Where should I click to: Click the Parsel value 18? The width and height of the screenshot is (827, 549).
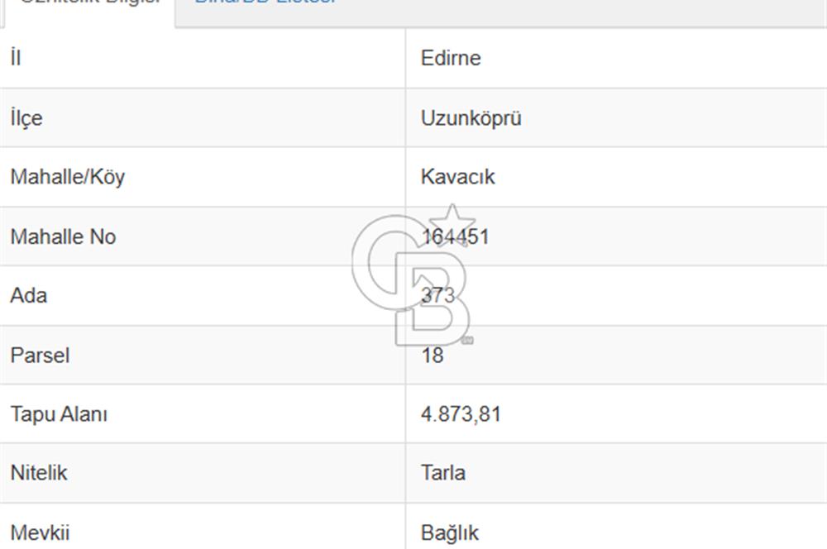433,356
